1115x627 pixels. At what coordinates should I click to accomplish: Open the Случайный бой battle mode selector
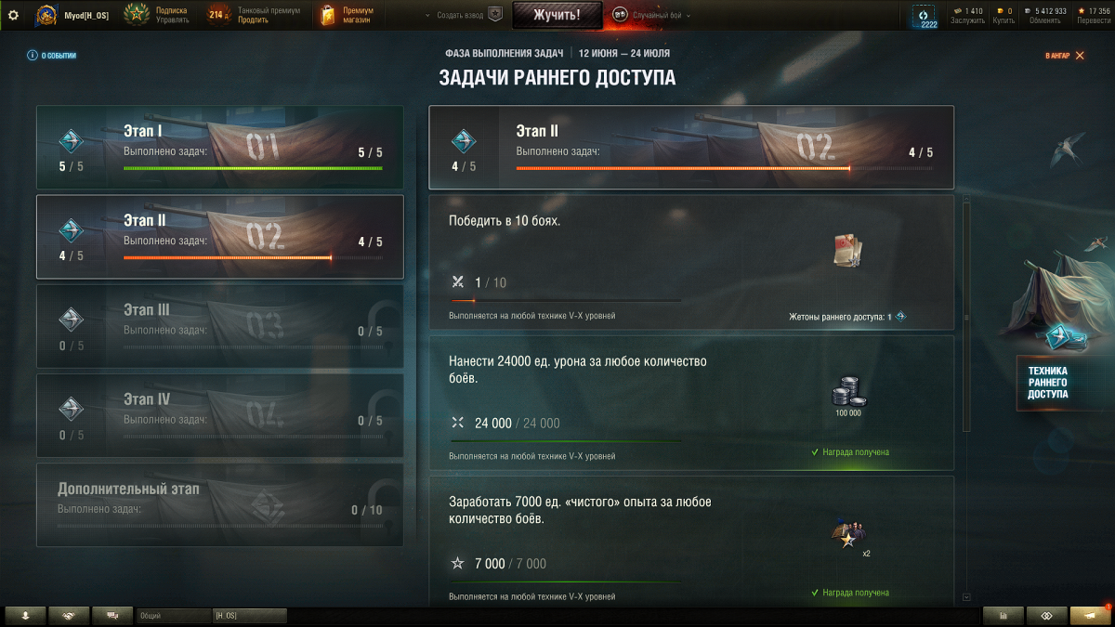coord(651,16)
